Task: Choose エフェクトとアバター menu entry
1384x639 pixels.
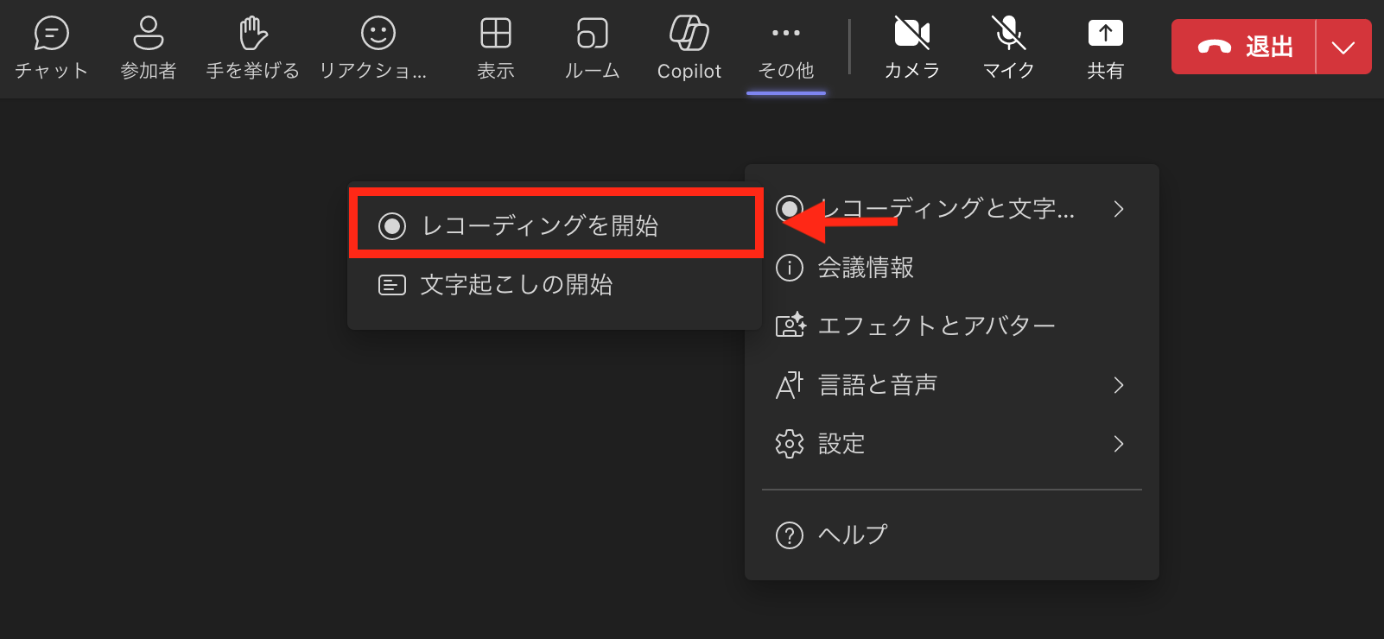Action: click(936, 326)
